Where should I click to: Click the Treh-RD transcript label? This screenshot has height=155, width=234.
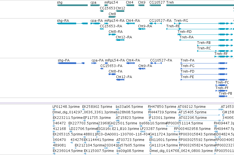(185, 32)
